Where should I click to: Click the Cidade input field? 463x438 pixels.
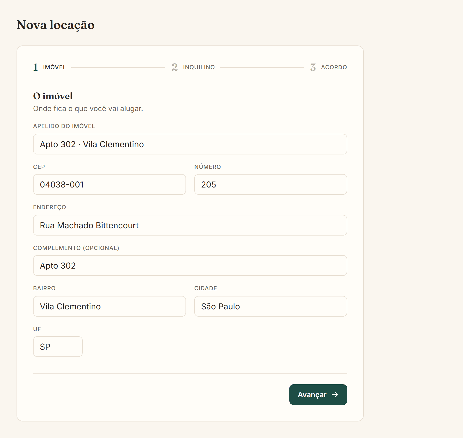point(271,306)
